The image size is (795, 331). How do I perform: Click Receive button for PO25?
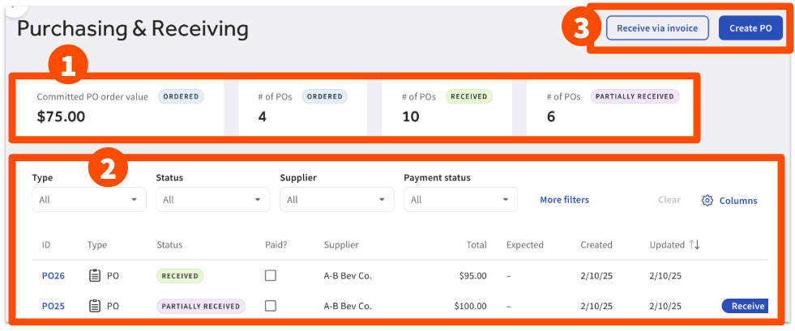744,306
